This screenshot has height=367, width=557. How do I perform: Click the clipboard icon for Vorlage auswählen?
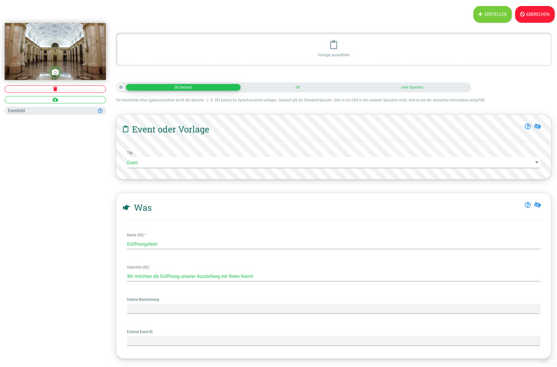(333, 45)
